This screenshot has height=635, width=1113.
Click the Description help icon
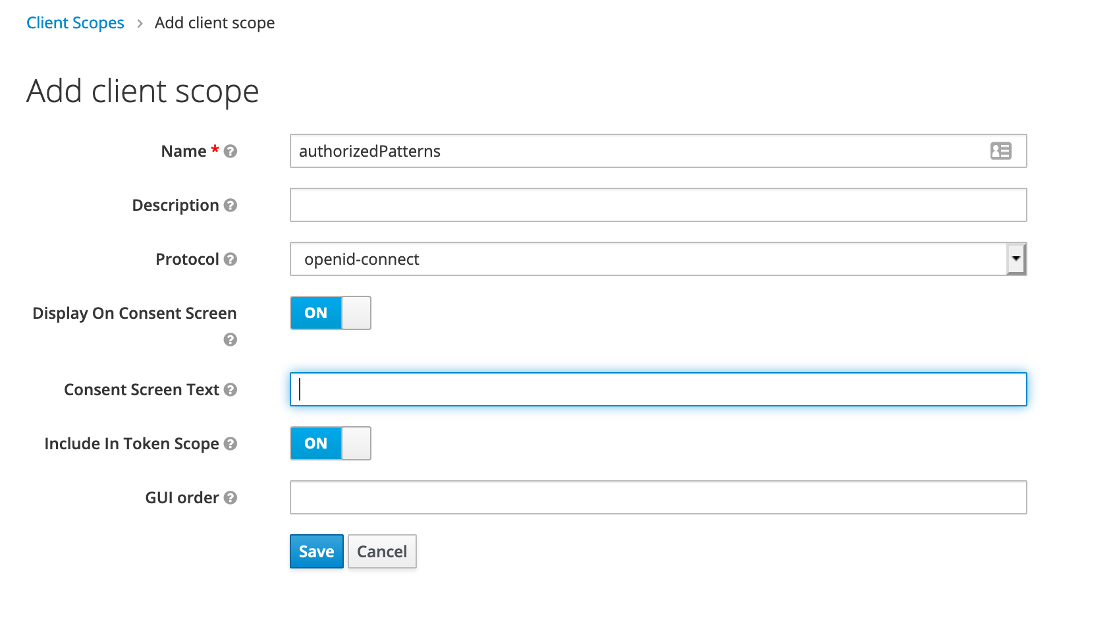click(231, 206)
